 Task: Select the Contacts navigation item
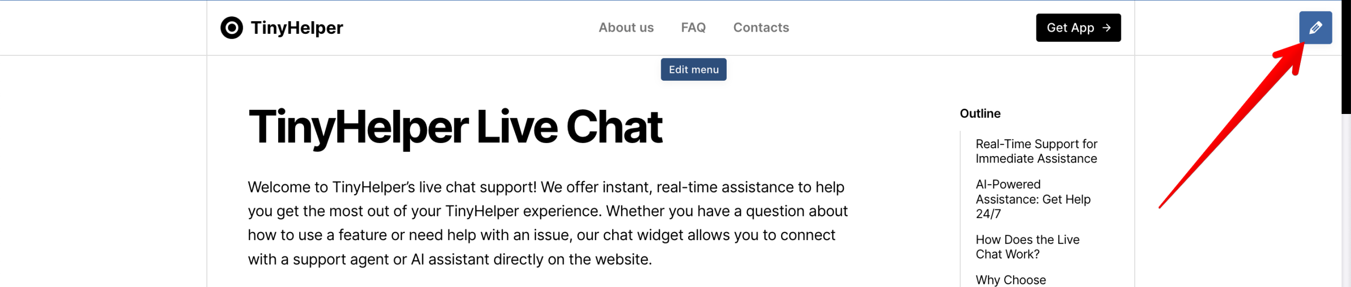pyautogui.click(x=760, y=27)
